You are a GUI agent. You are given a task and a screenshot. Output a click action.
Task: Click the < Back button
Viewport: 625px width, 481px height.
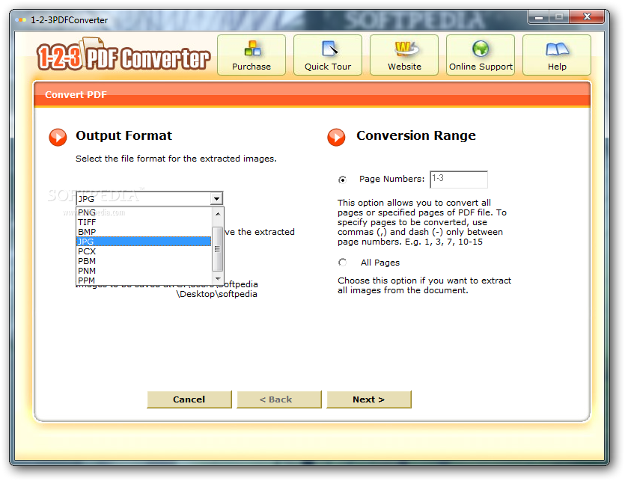(x=279, y=399)
